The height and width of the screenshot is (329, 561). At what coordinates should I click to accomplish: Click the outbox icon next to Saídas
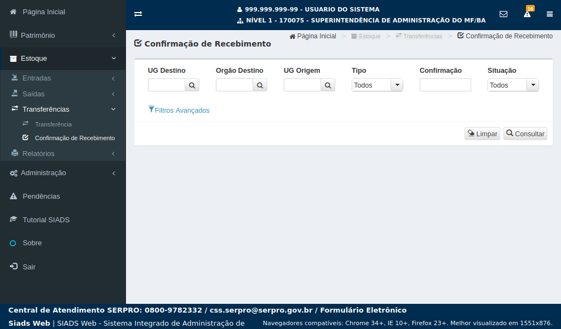pos(15,93)
